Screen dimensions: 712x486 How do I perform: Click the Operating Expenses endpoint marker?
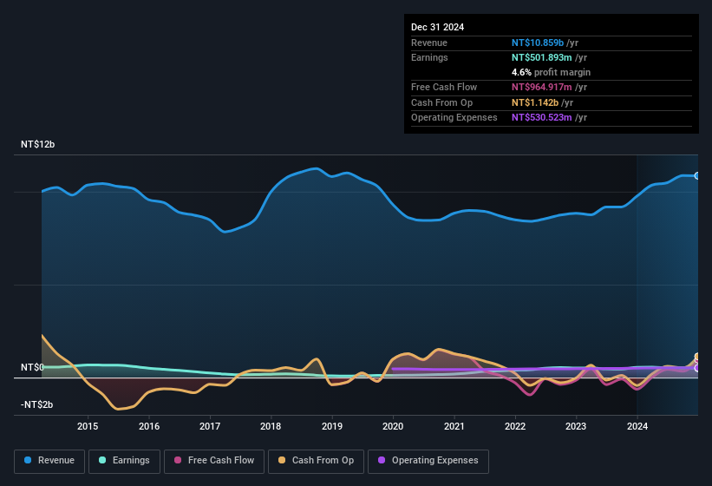[697, 368]
